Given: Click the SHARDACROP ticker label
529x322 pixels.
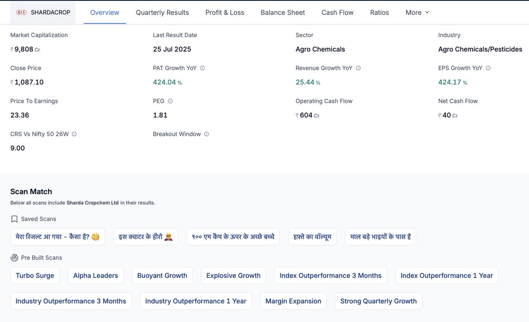Looking at the screenshot, I should [51, 12].
